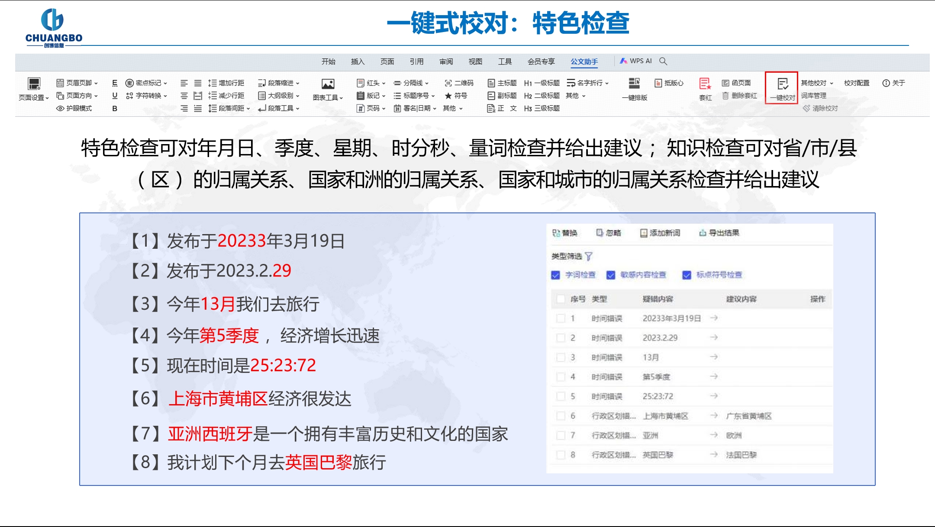Screen dimensions: 935x527
Task: Click the 一键校对 proofreading icon
Action: coord(782,84)
